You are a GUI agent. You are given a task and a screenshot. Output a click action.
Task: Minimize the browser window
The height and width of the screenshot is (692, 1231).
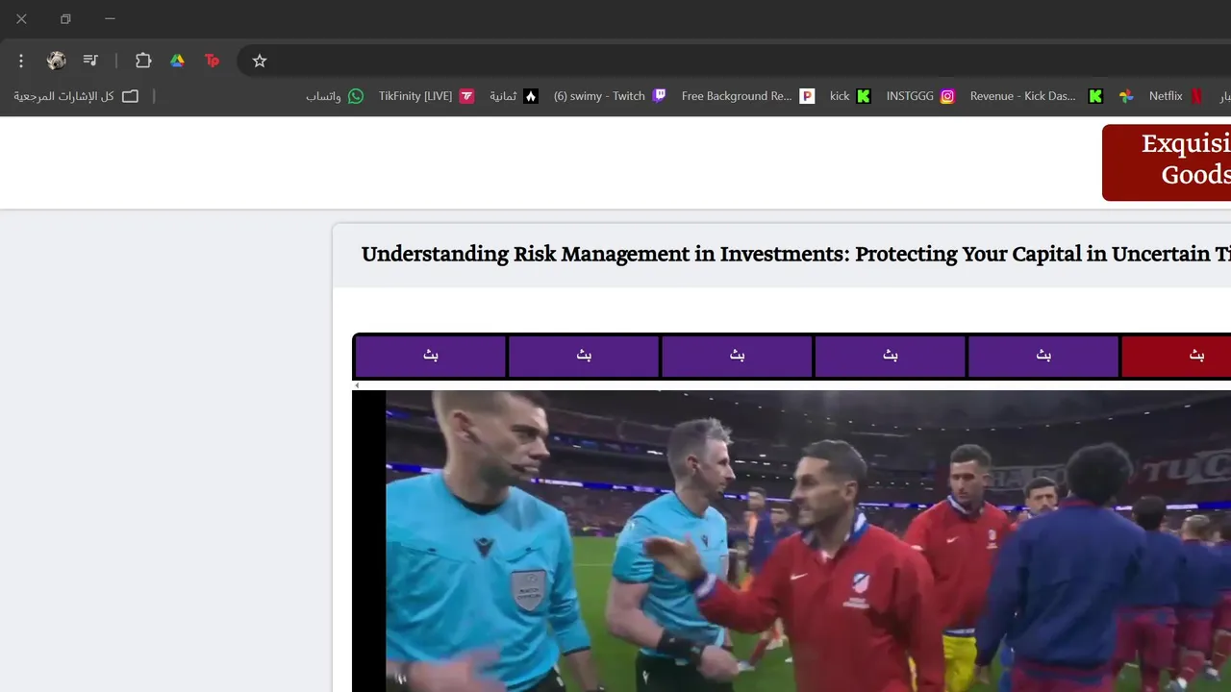[x=110, y=19]
